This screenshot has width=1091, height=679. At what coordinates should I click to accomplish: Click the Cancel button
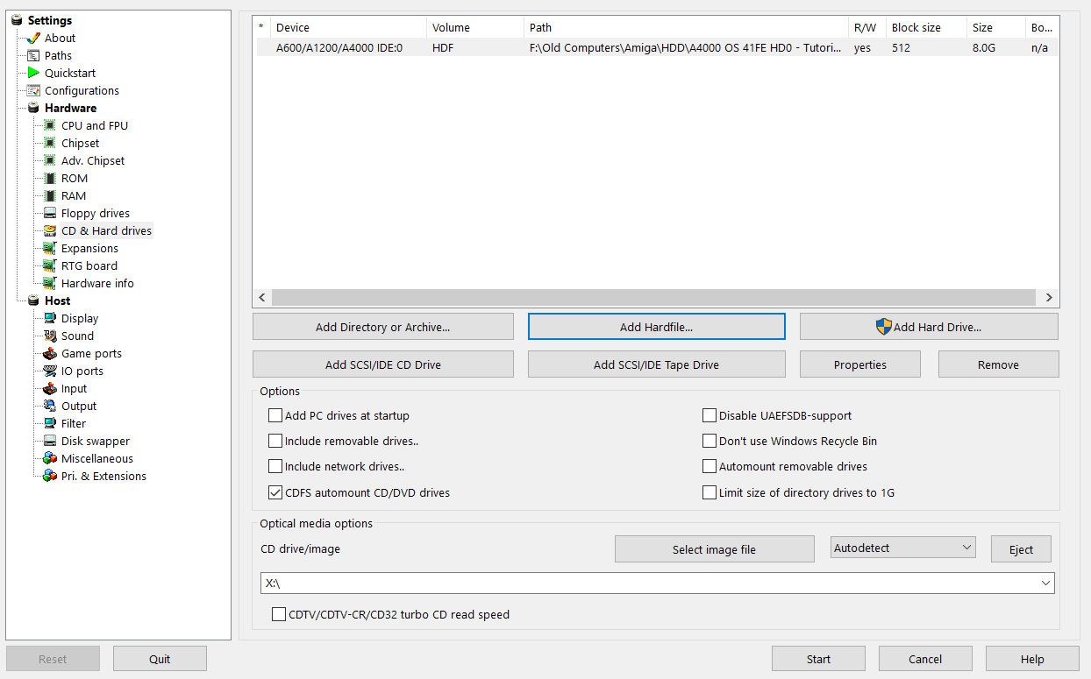pyautogui.click(x=925, y=659)
